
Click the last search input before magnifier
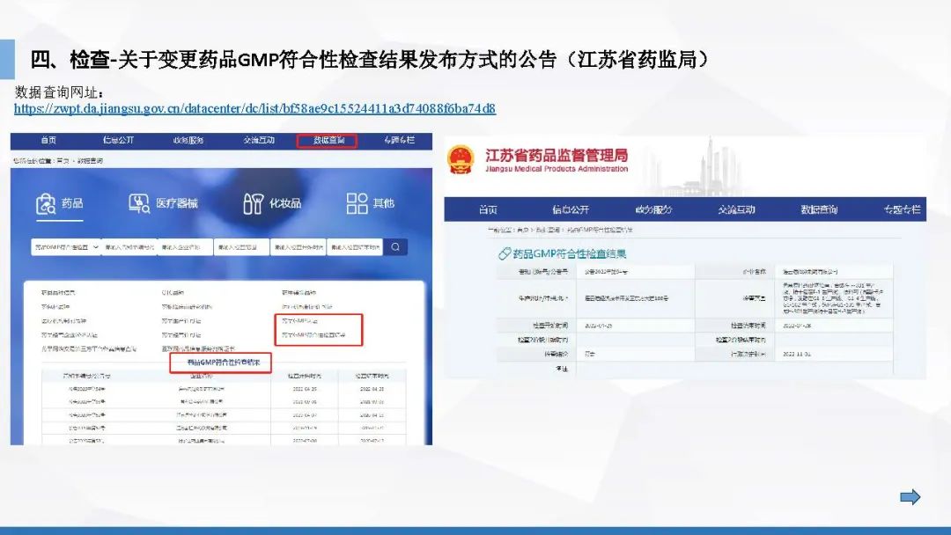coord(355,247)
